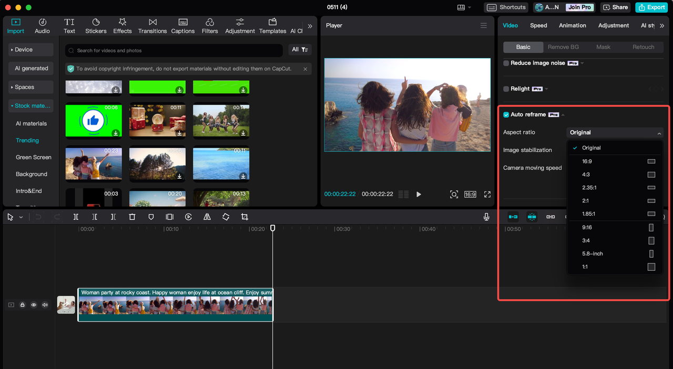Select the snow globe clip thumbnail
Viewport: 673px width, 369px height.
[x=157, y=120]
